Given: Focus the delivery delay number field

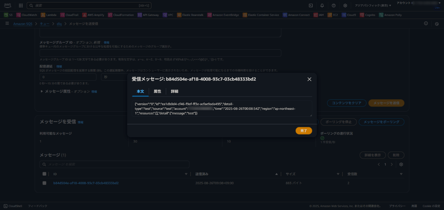Looking at the screenshot, I should pyautogui.click(x=68, y=77).
